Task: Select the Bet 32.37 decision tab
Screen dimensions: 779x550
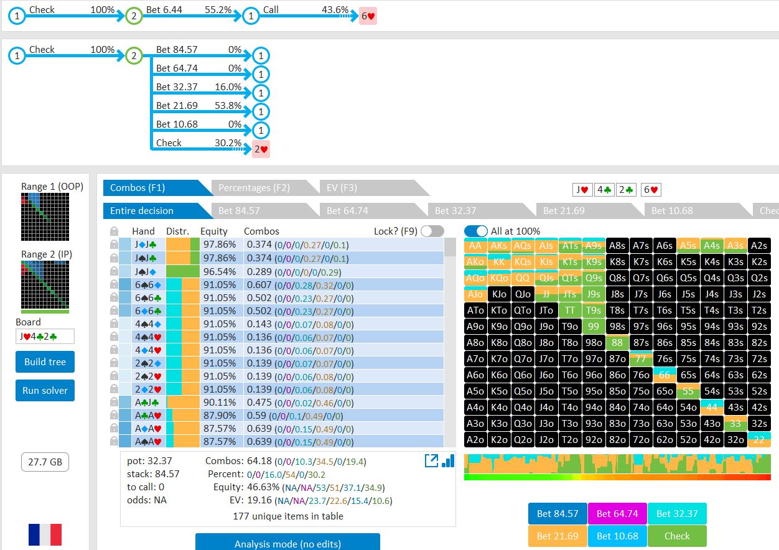Action: (455, 210)
